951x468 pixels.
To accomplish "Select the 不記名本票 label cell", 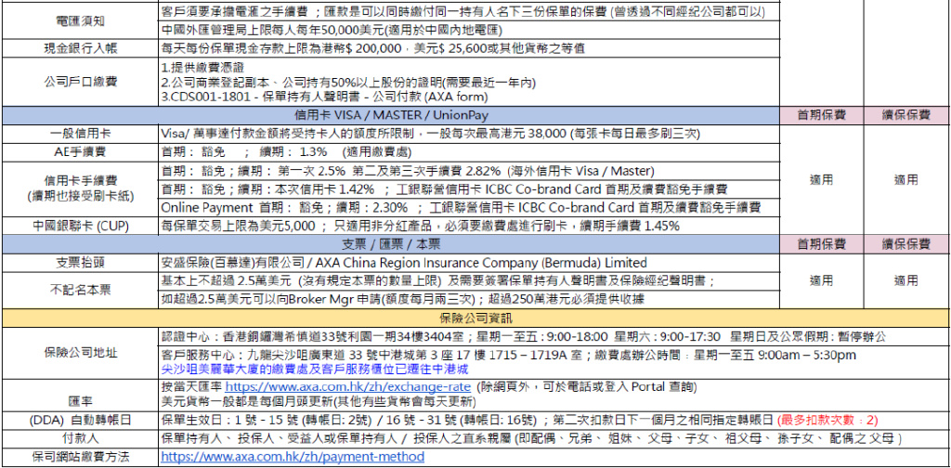I will (79, 290).
